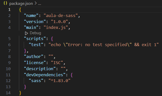
Task: Click the "main" key
Action: click(31, 28)
